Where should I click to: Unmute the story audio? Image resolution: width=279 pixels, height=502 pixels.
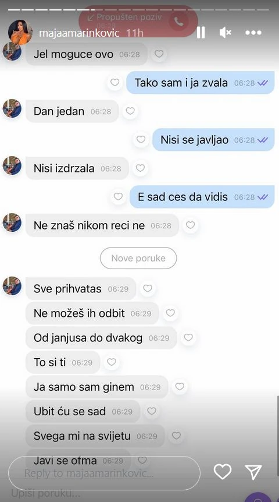click(x=226, y=33)
